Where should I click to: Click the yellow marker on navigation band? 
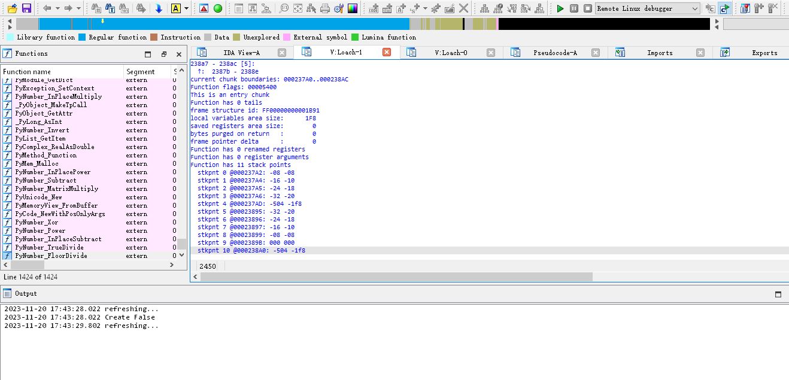coord(102,21)
